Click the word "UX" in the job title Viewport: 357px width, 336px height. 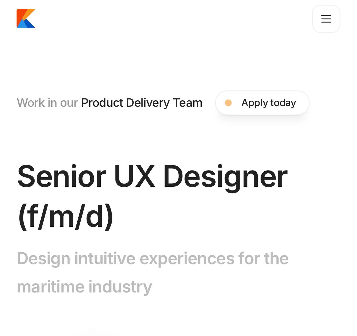point(134,176)
